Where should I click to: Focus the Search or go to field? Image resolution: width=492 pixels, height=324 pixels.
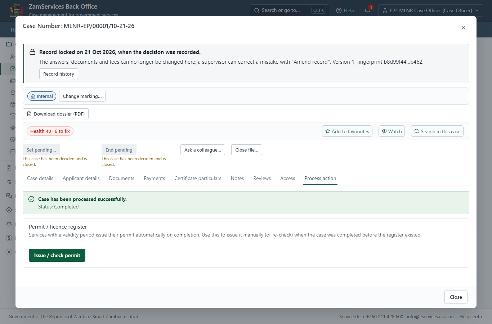tap(290, 10)
